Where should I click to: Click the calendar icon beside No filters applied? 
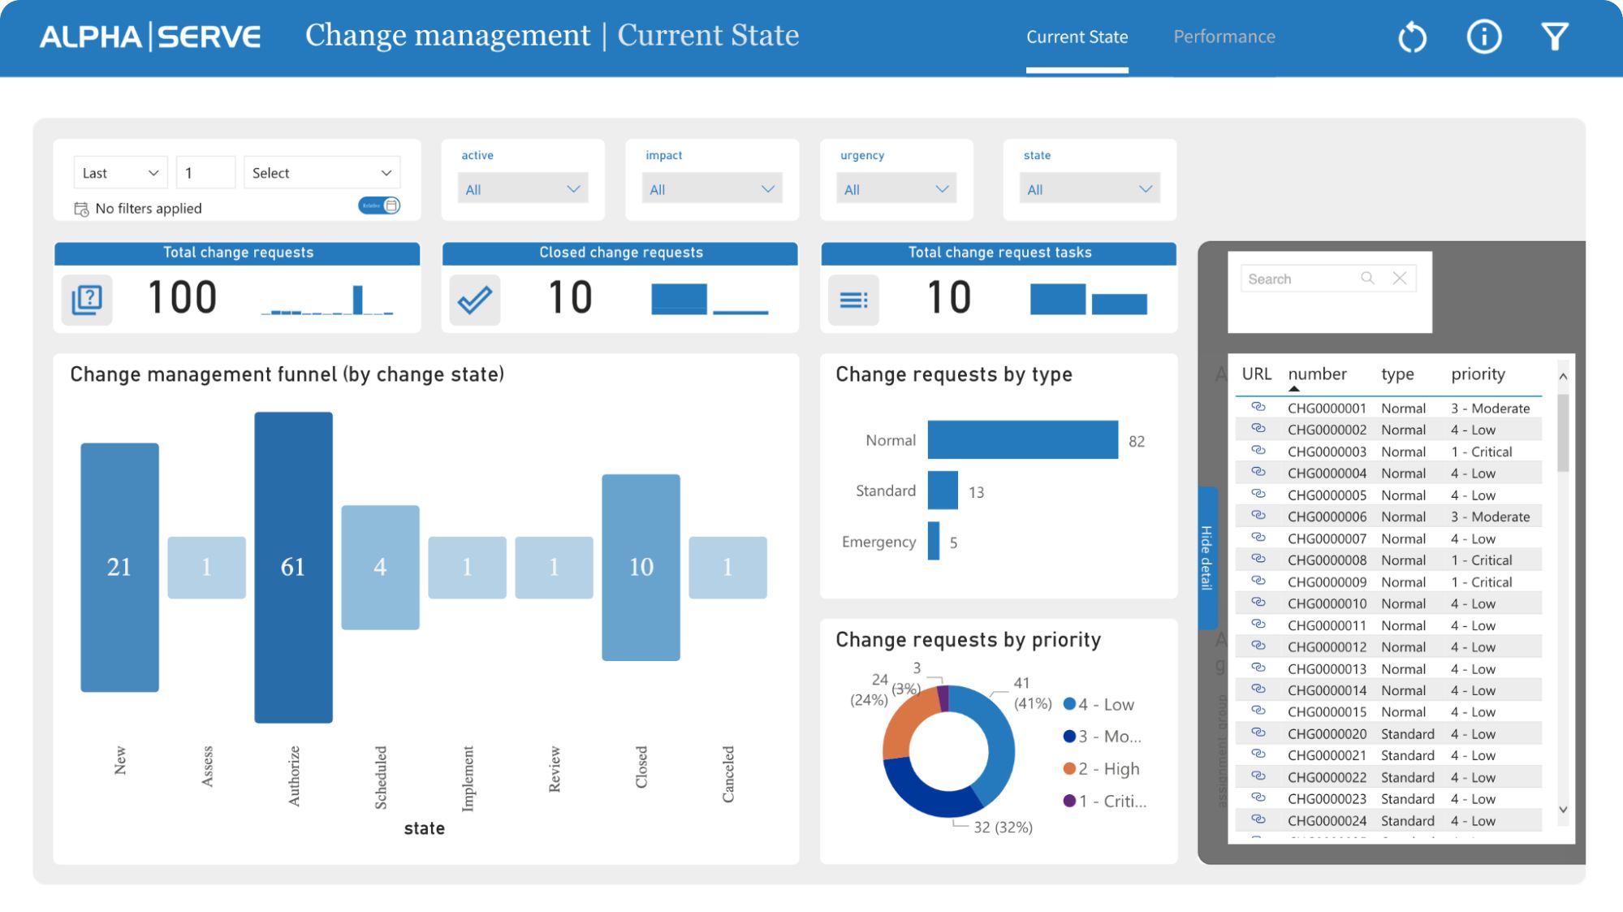tap(81, 208)
